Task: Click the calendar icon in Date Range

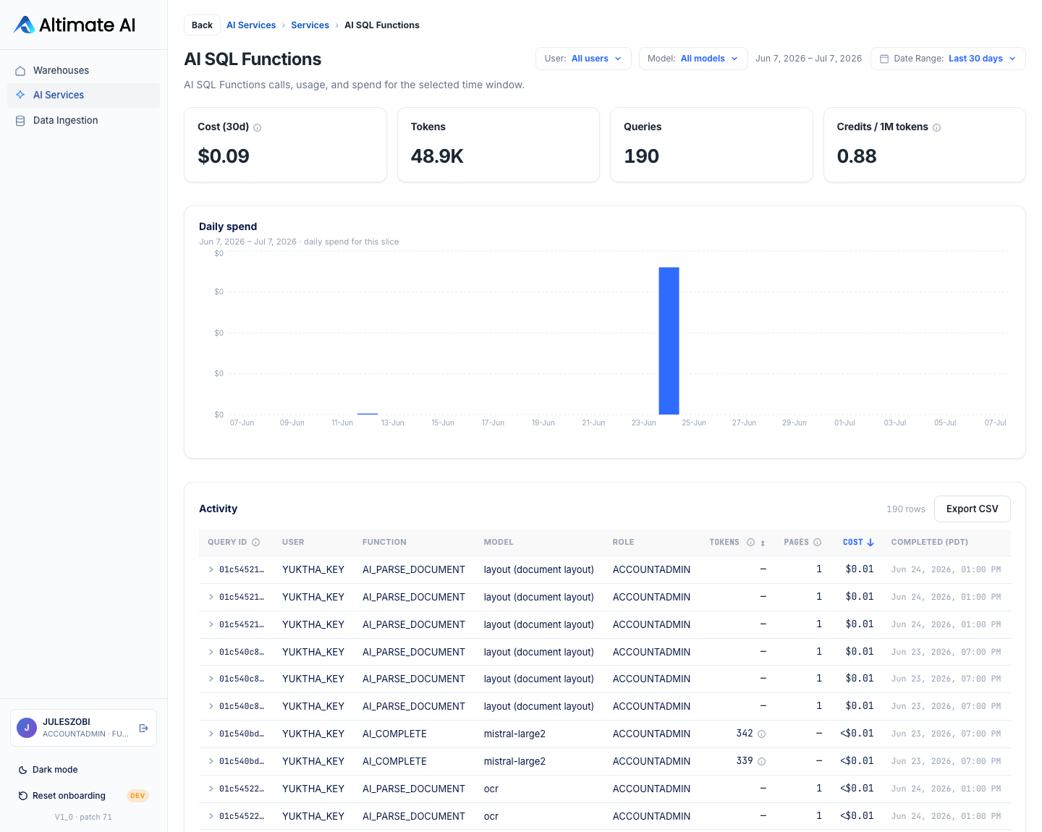Action: coord(884,59)
